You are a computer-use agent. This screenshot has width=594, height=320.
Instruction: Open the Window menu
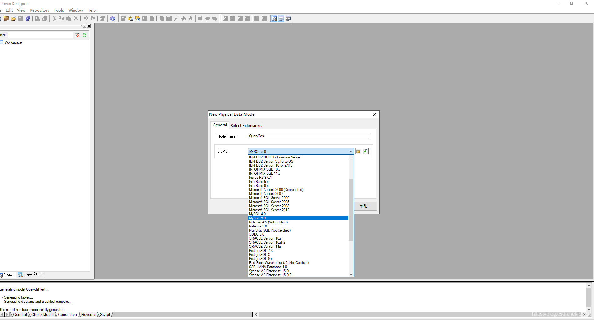pos(75,10)
